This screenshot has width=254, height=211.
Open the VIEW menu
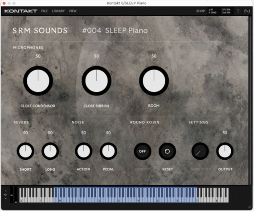click(x=72, y=11)
